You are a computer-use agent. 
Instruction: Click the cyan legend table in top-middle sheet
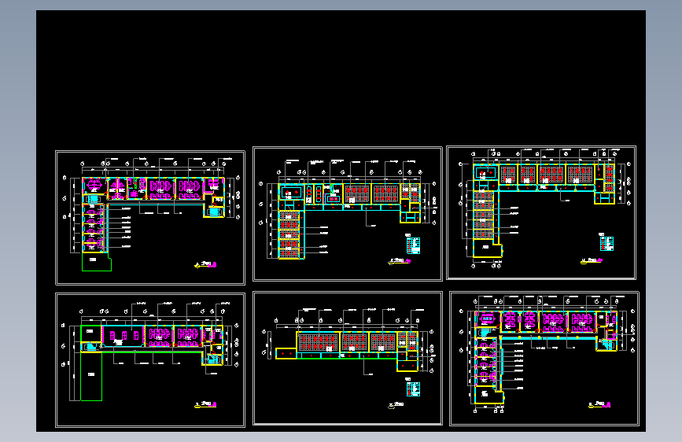pos(413,245)
